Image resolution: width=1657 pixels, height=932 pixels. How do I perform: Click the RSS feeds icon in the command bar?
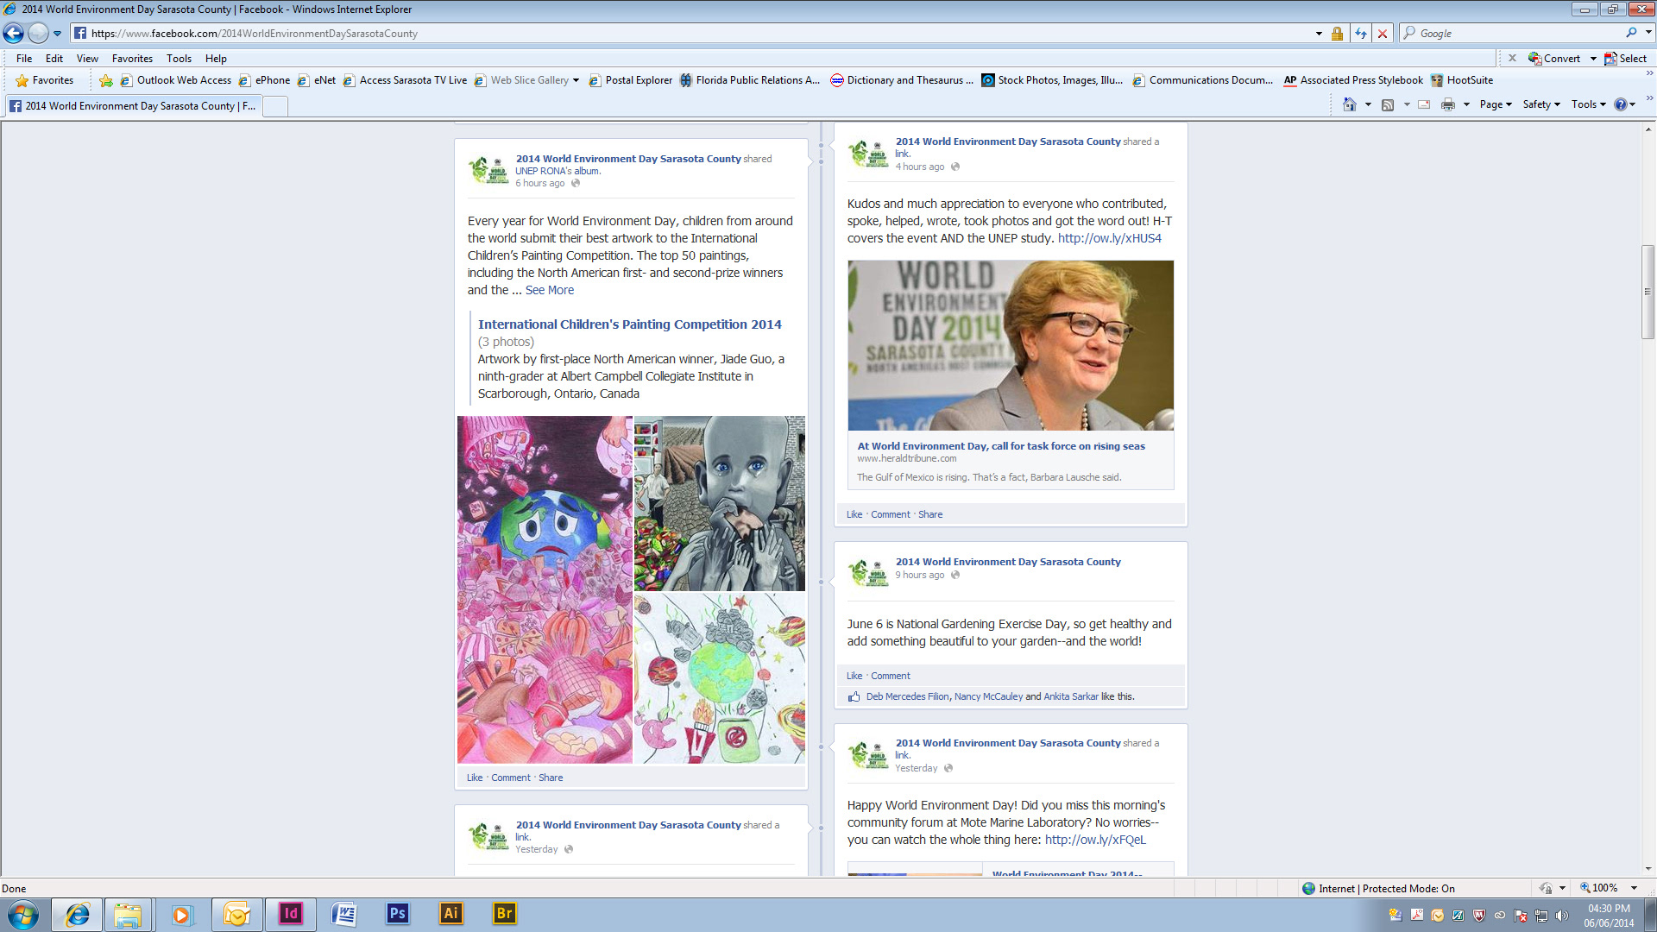click(x=1388, y=104)
